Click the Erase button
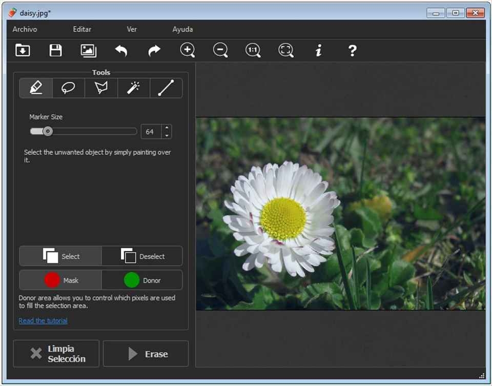The width and height of the screenshot is (492, 386). 146,354
